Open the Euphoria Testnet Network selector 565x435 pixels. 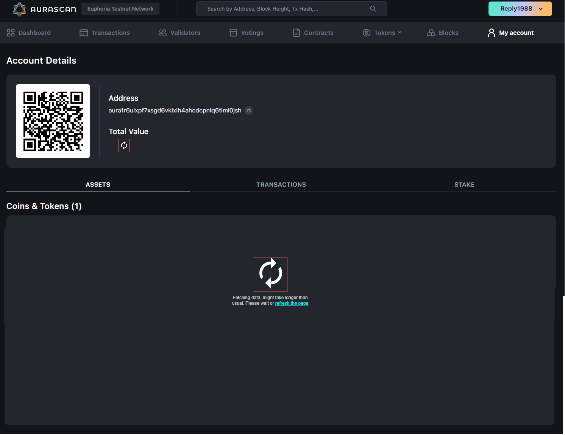(x=120, y=8)
